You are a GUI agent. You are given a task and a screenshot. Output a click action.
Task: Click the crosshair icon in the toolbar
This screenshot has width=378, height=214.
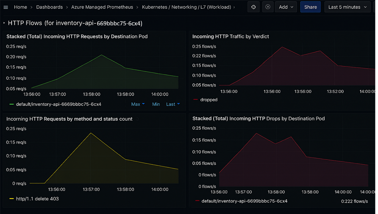click(x=253, y=7)
